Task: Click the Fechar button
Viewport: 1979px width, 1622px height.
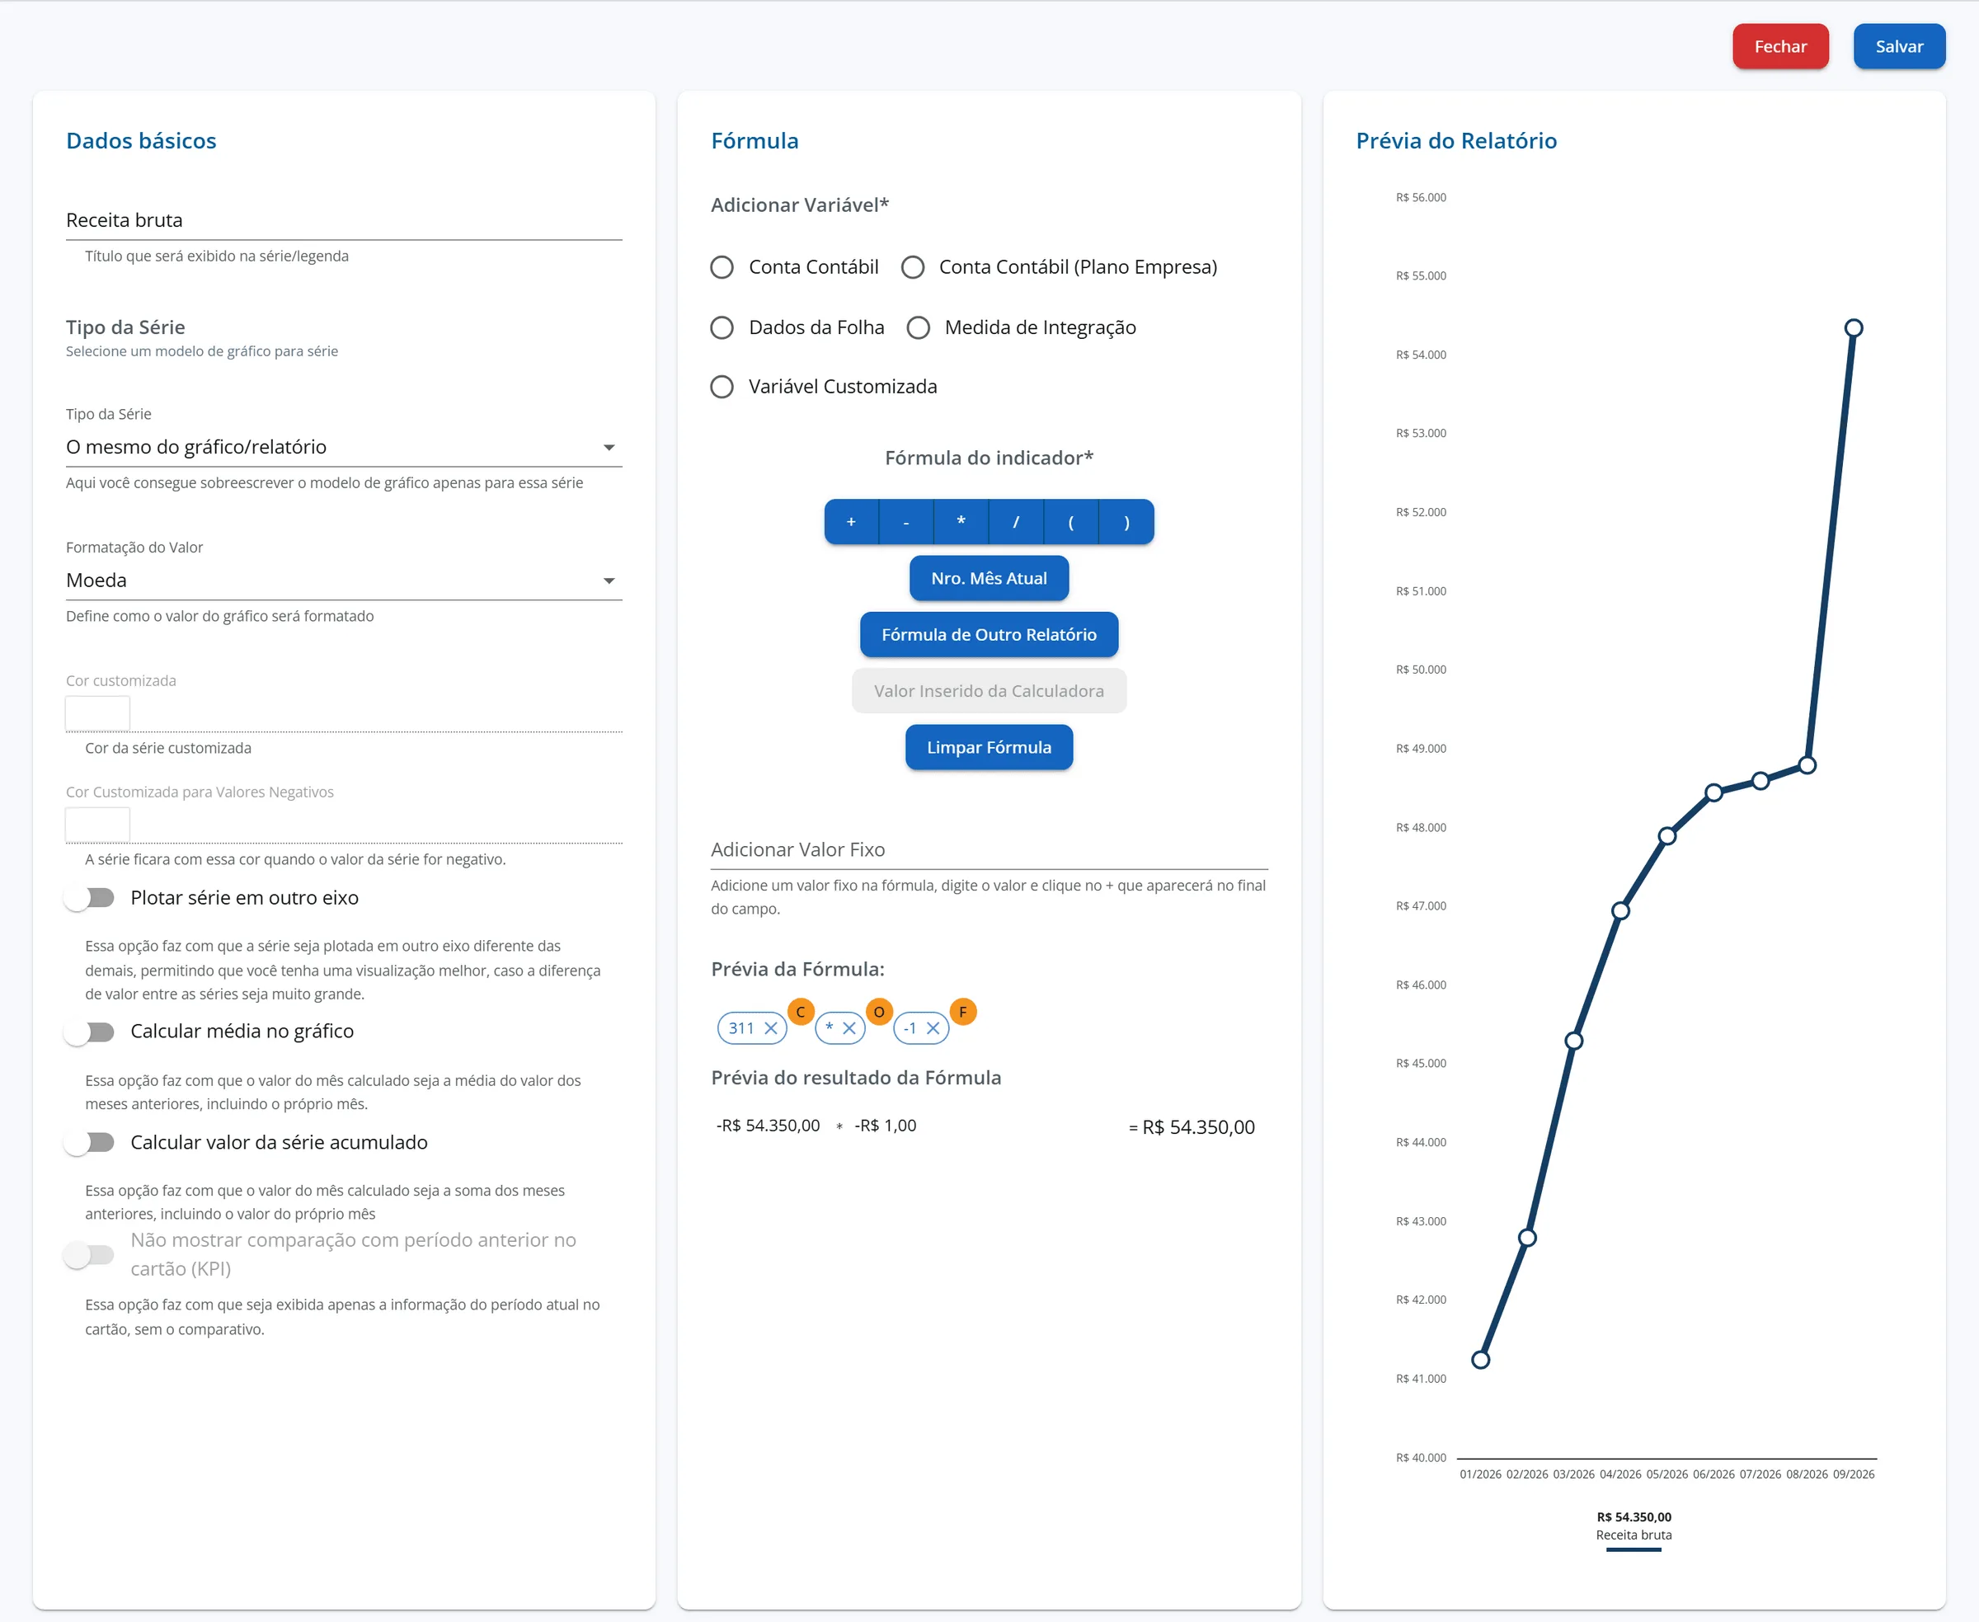Action: point(1780,46)
